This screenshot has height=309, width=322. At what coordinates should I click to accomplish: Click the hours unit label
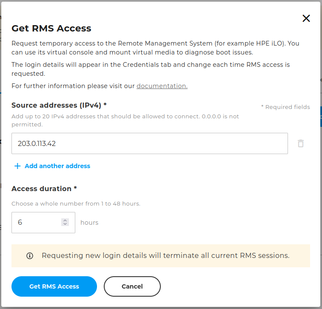click(x=89, y=223)
